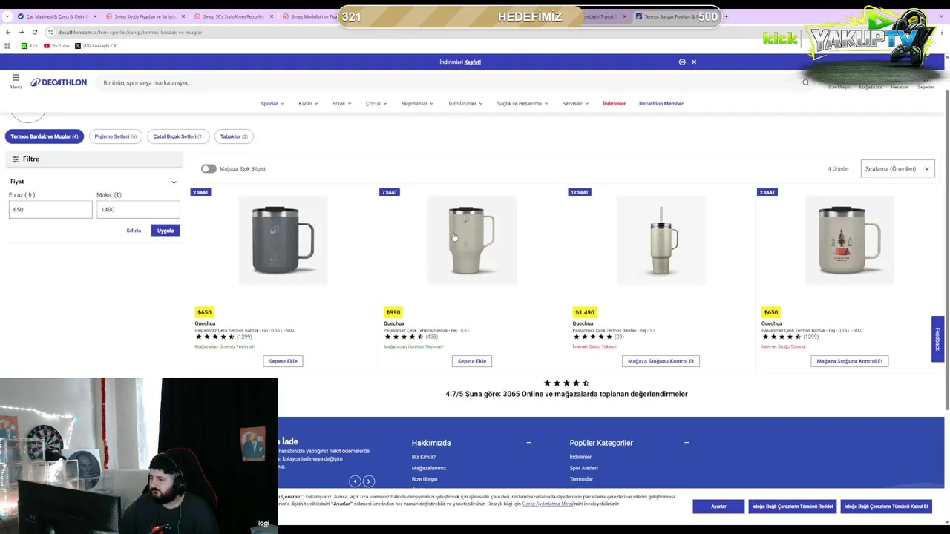Select Termos Bardak ve Muglar category chip
The height and width of the screenshot is (534, 950).
click(45, 136)
